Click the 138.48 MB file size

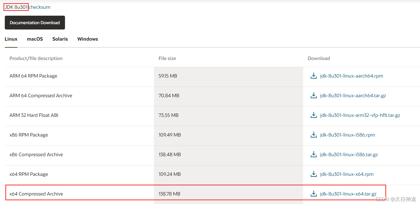170,155
